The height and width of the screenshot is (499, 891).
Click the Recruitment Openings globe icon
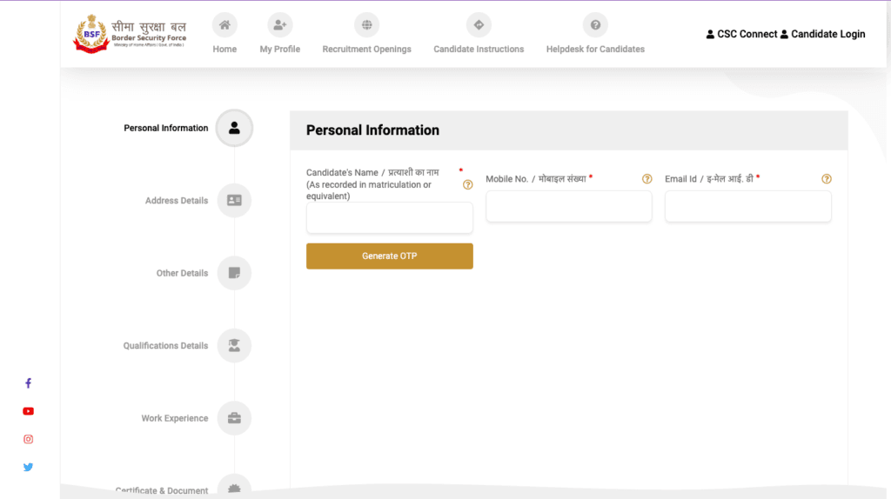coord(367,25)
